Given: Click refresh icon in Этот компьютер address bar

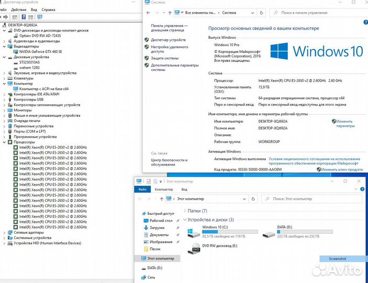Looking at the screenshot, I should point(253,199).
